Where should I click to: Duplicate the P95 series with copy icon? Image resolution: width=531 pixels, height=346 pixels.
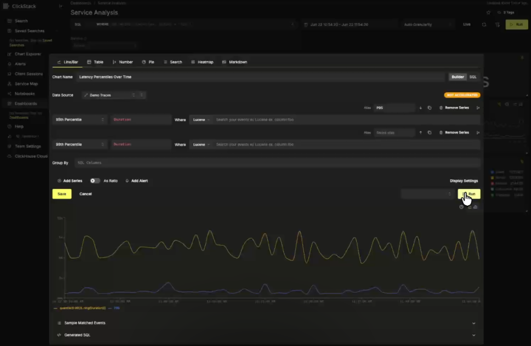(x=429, y=108)
